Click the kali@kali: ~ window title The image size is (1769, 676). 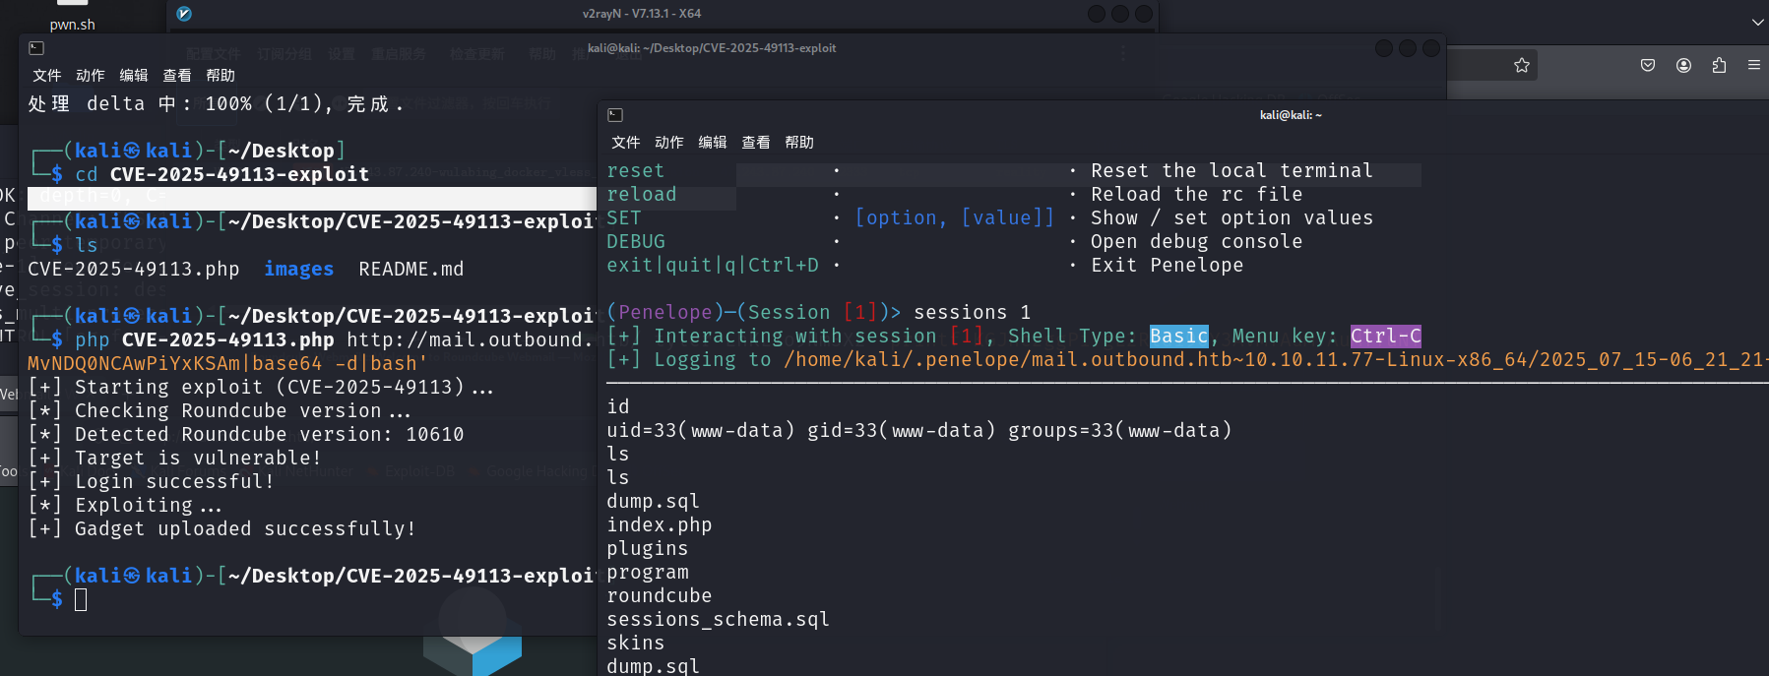click(x=1291, y=115)
